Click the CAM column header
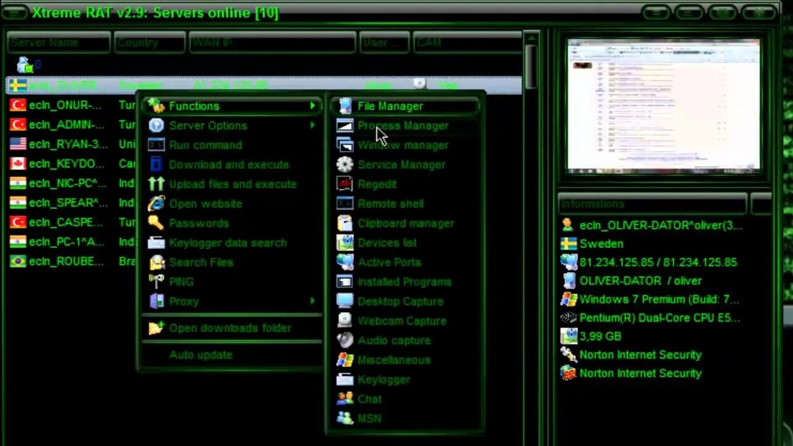 (x=467, y=43)
